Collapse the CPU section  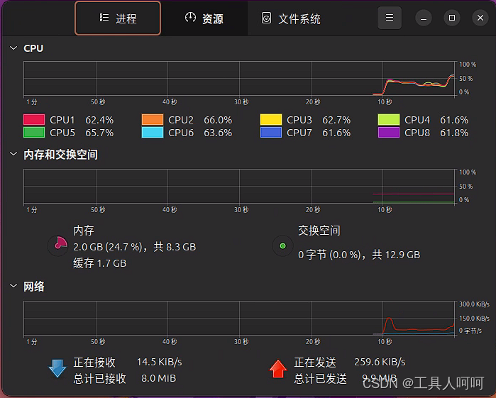coord(13,48)
